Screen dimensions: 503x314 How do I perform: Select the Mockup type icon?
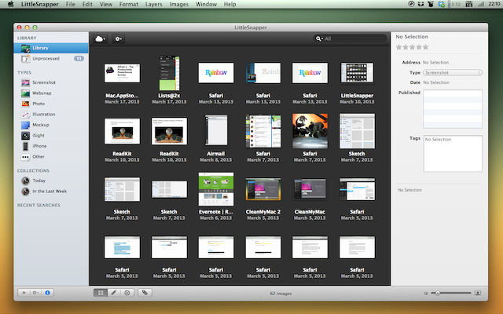point(27,125)
